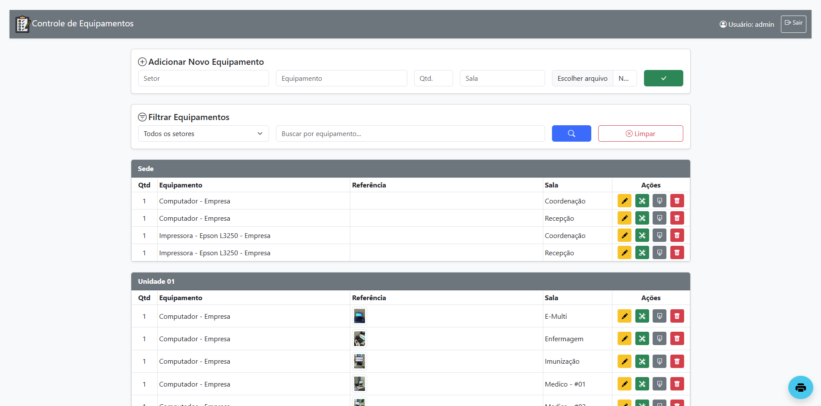Click gray download icon for Impressora in Coordenação

click(659, 235)
